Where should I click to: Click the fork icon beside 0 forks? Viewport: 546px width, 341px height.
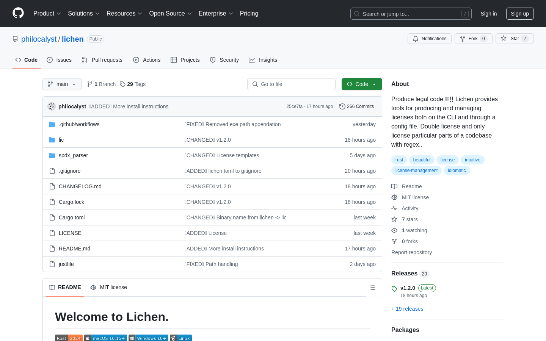(394, 241)
